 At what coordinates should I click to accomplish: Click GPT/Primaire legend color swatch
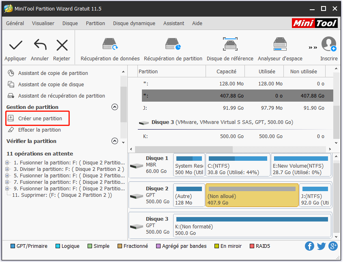(x=13, y=246)
